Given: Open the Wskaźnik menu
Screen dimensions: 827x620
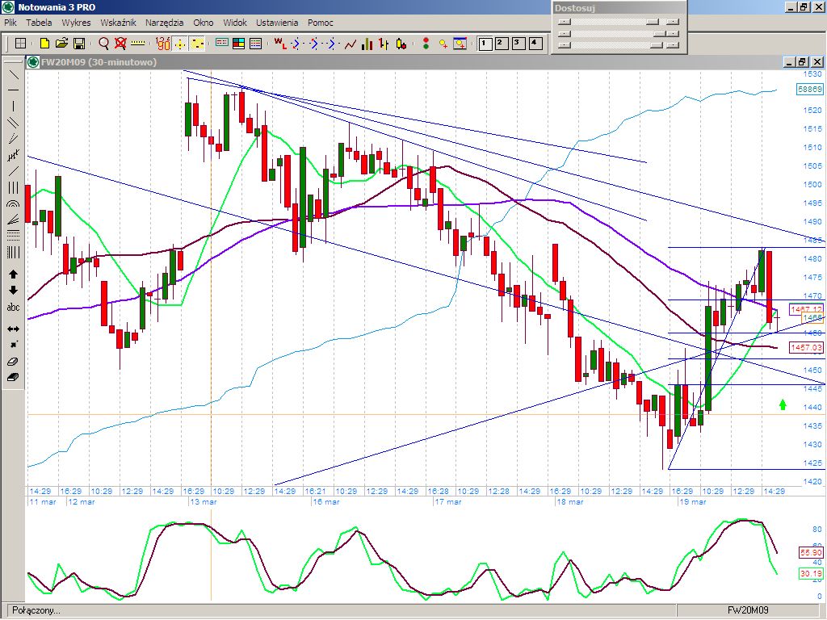Looking at the screenshot, I should pyautogui.click(x=118, y=23).
